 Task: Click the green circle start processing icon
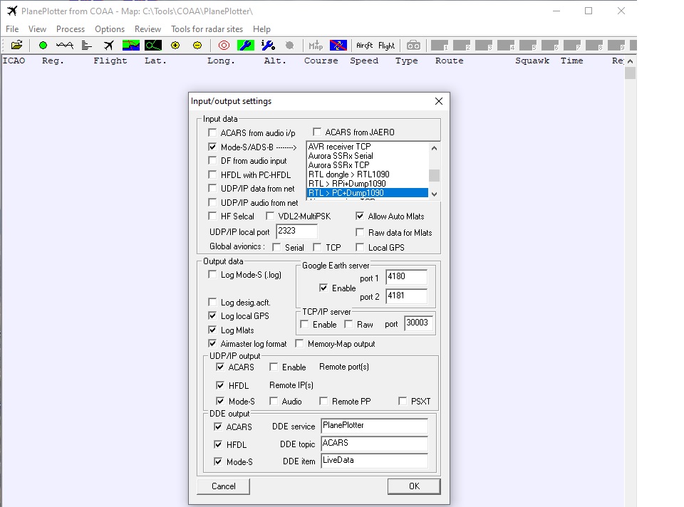(x=43, y=46)
